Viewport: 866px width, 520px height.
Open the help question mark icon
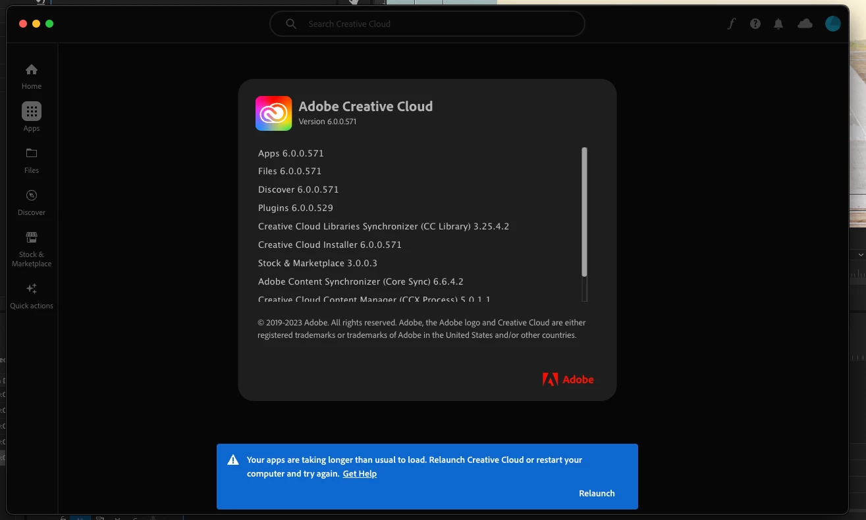click(x=755, y=24)
